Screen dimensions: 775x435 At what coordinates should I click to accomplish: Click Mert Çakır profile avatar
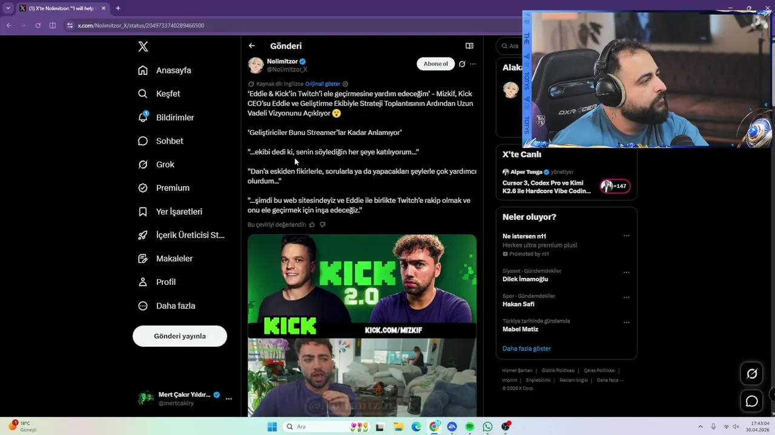[x=146, y=398]
